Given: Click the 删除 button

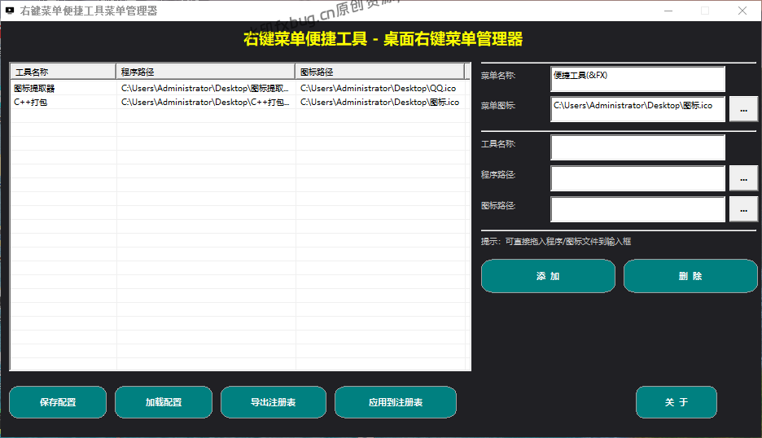Looking at the screenshot, I should pyautogui.click(x=690, y=276).
